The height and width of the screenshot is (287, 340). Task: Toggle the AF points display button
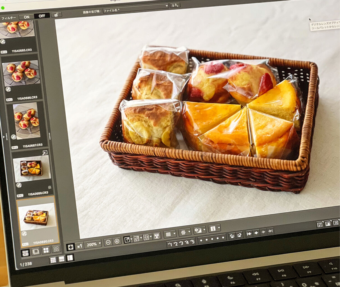pos(183,232)
